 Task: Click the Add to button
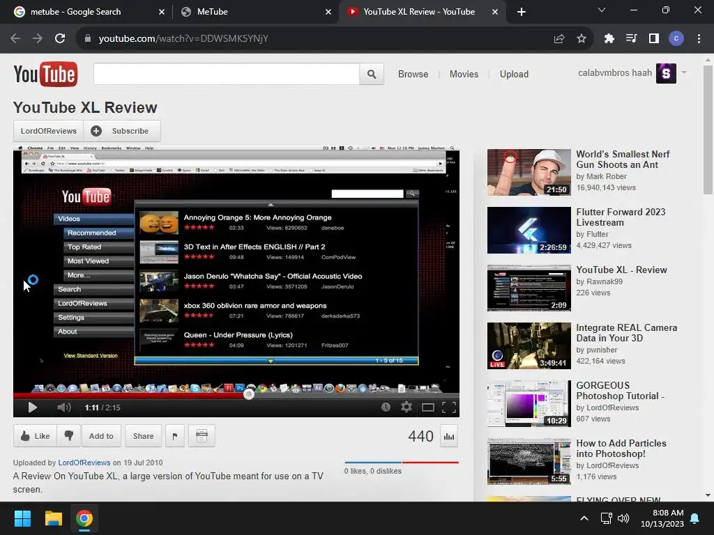coord(101,436)
